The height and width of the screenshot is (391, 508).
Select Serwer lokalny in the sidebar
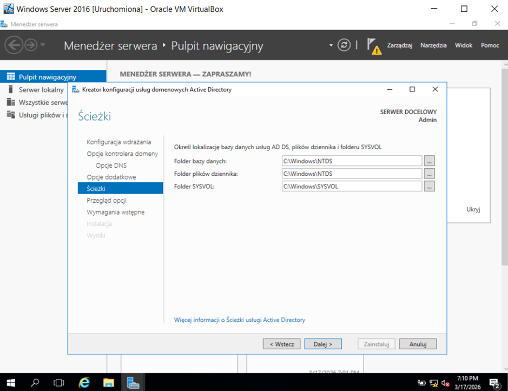pos(41,90)
